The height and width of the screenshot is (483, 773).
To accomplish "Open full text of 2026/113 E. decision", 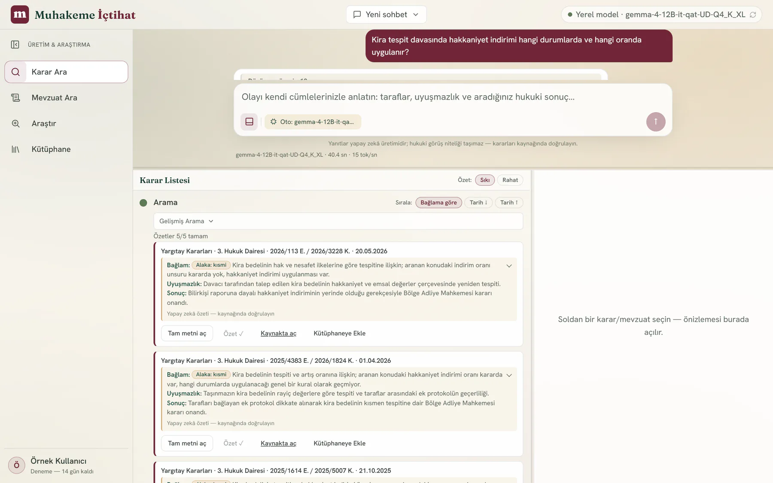I will [187, 334].
